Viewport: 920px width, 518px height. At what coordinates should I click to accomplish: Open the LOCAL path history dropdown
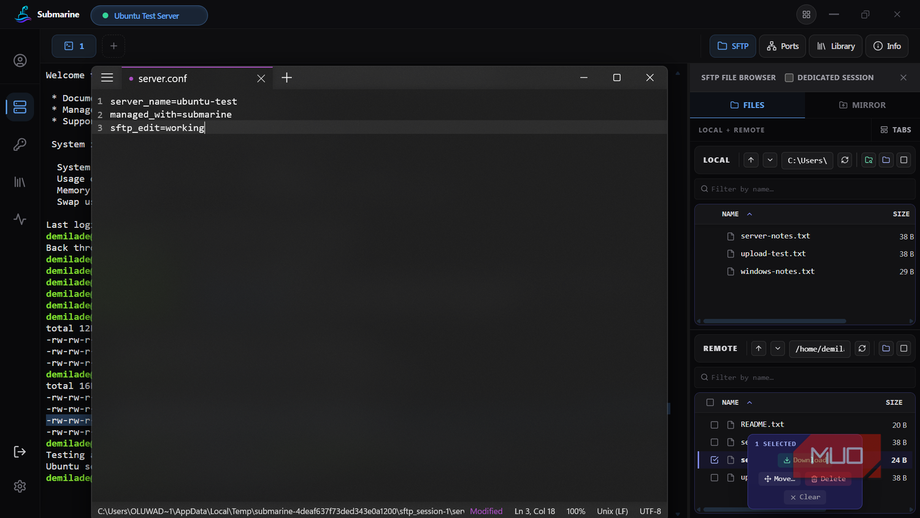coord(770,160)
